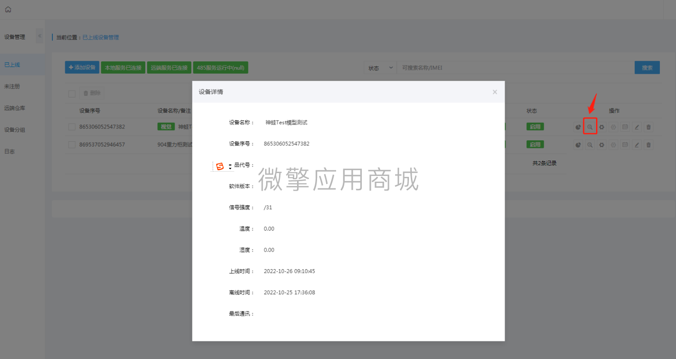Click 869537052946457 serial in the table
This screenshot has height=359, width=676.
tap(102, 145)
